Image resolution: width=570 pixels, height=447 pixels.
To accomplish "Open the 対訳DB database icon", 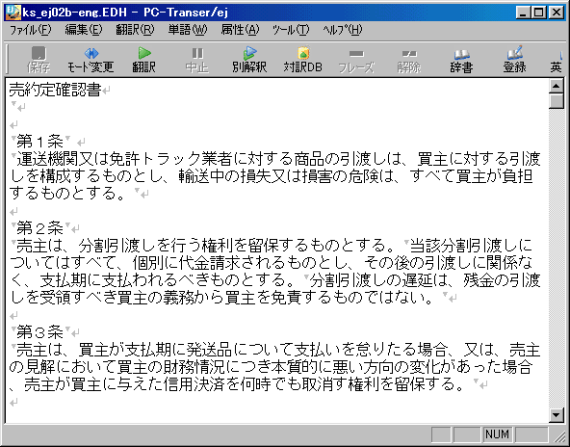I will (x=302, y=60).
